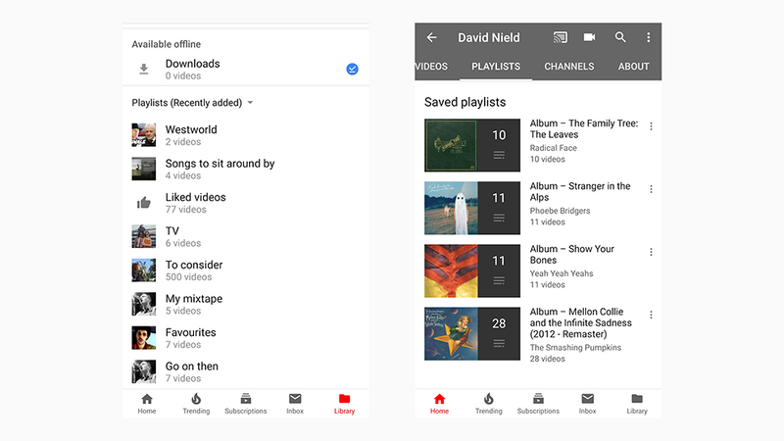Open the Favourites playlist
The width and height of the screenshot is (784, 441).
click(x=246, y=338)
